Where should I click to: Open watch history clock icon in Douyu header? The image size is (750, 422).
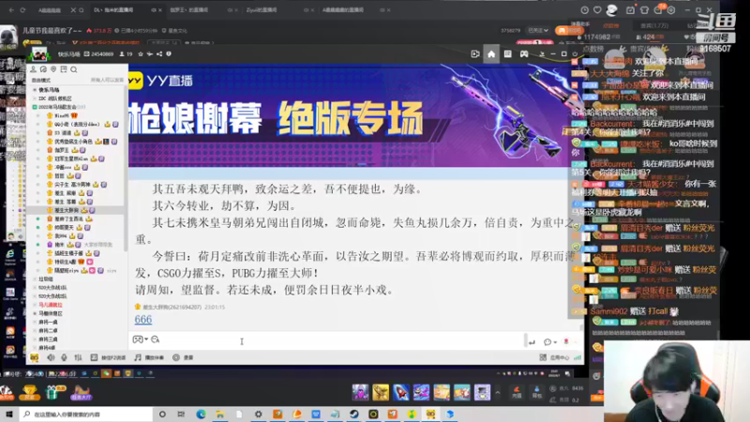[584, 10]
